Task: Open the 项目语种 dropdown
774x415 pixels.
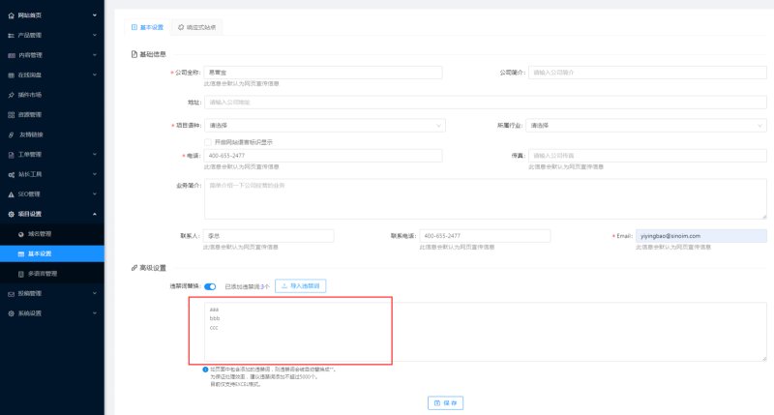Action: 324,125
